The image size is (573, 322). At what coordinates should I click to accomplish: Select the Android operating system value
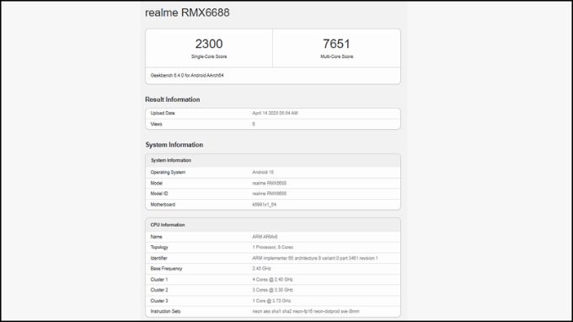(263, 172)
